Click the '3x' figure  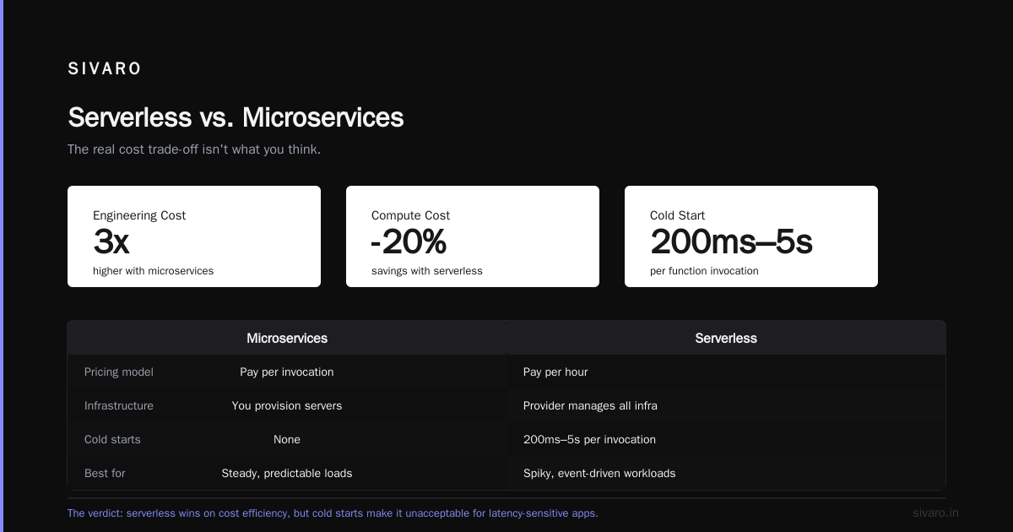pos(111,242)
